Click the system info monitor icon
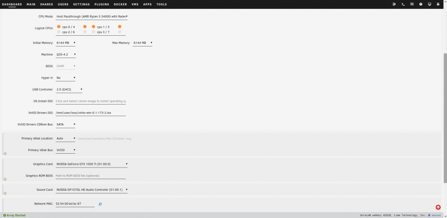 click(430, 4)
